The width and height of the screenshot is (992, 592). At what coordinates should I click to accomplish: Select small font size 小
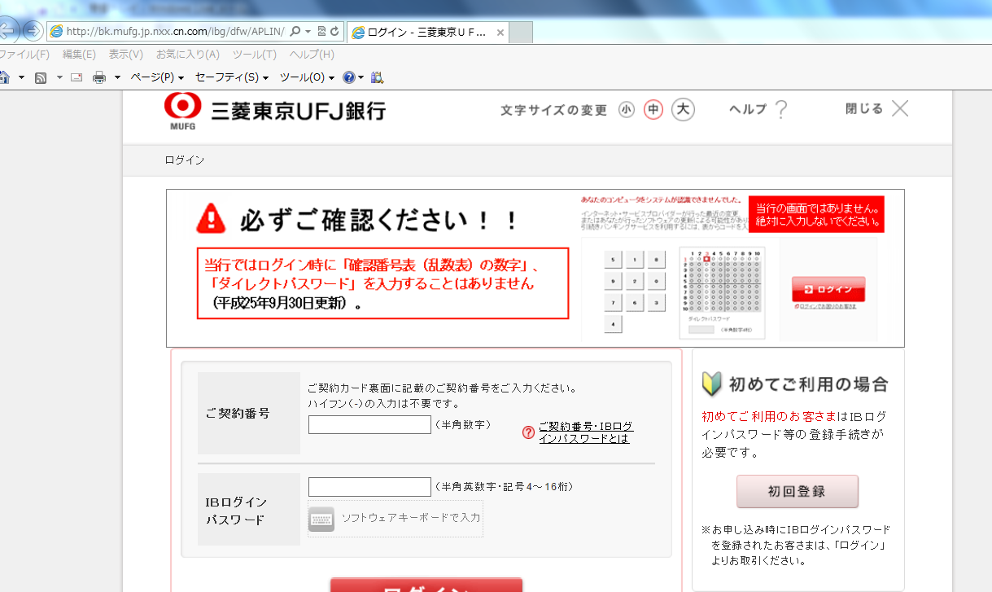[626, 110]
